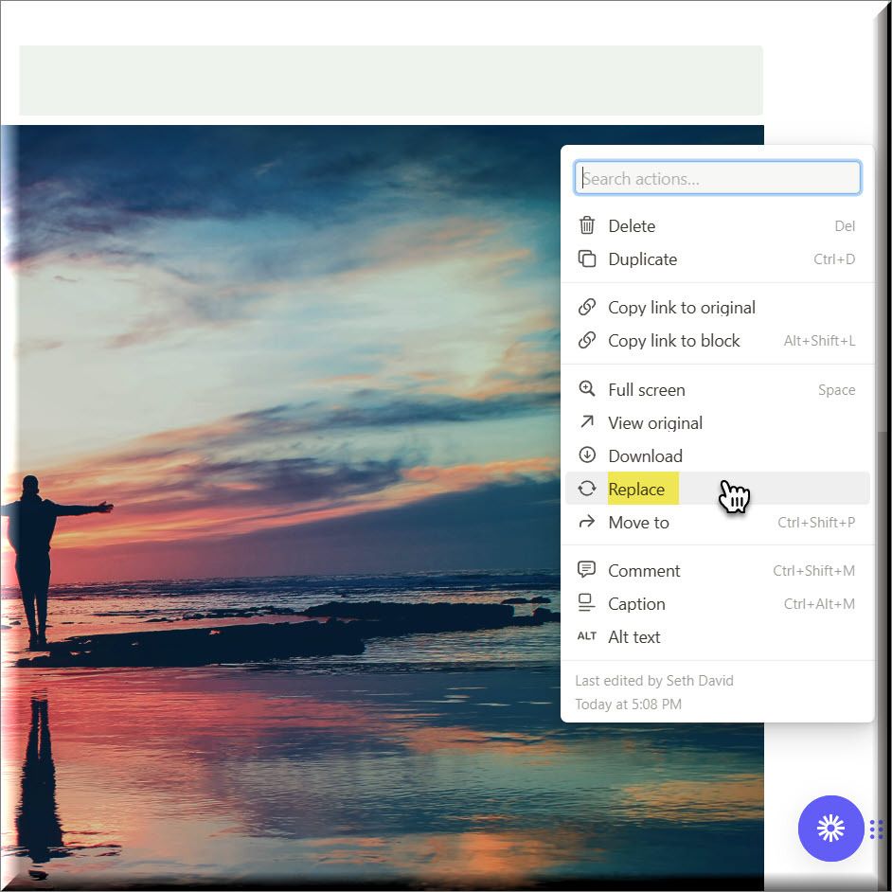This screenshot has width=892, height=892.
Task: Click the Move to curved arrow icon
Action: click(586, 521)
